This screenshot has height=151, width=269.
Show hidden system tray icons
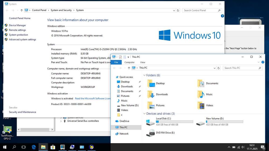click(229, 147)
